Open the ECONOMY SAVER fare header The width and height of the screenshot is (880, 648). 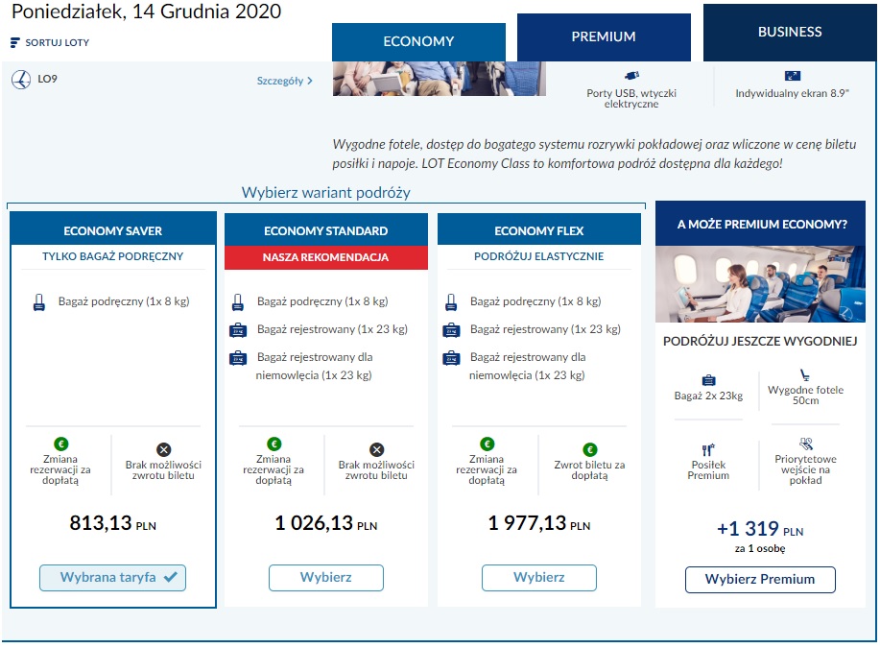pos(113,230)
